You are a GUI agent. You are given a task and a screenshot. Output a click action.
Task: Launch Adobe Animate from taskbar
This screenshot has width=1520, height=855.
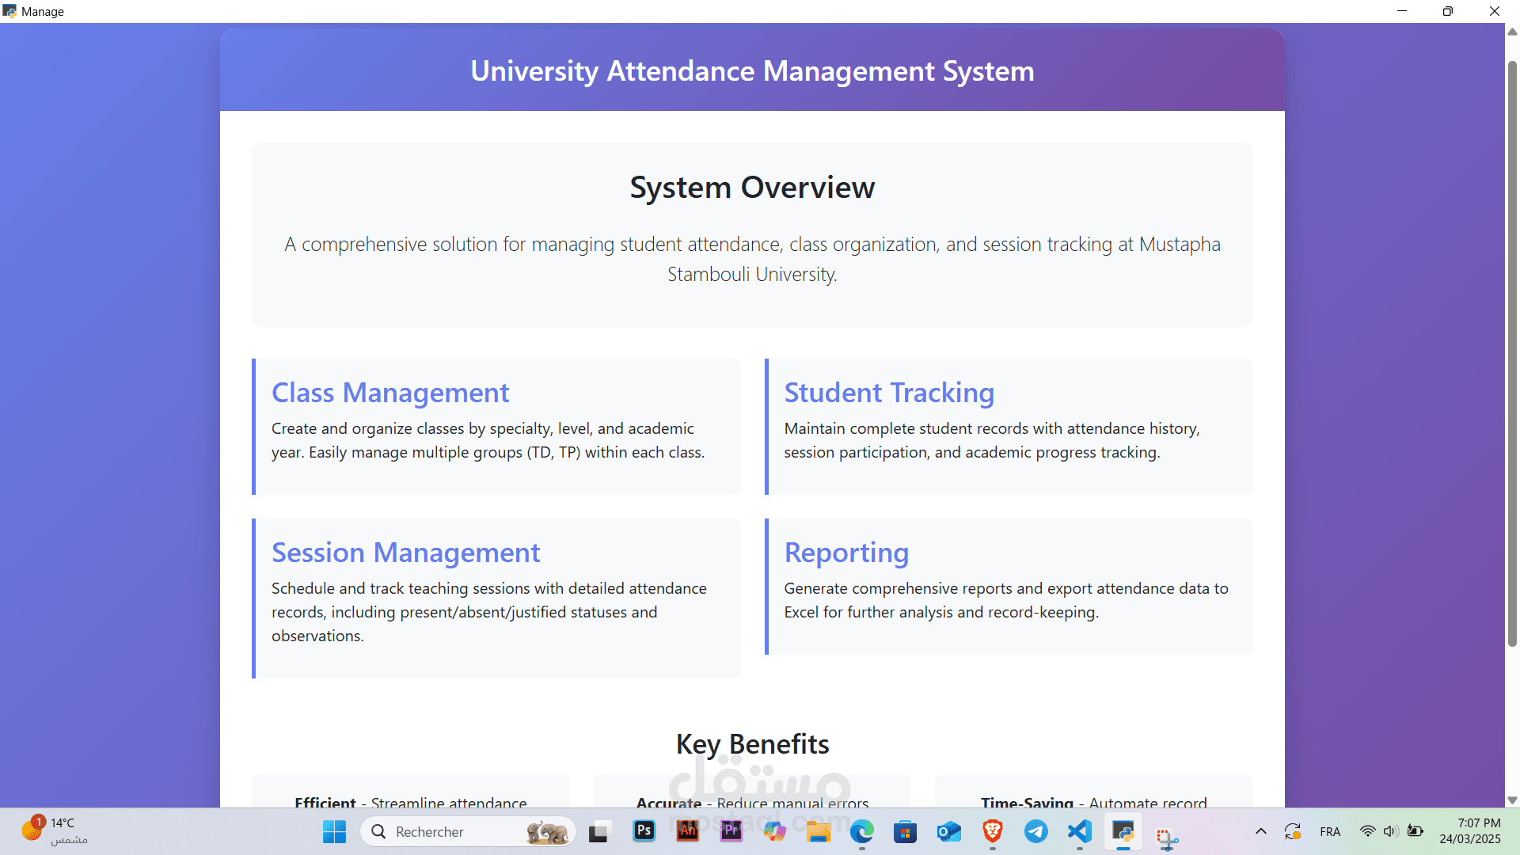688,831
